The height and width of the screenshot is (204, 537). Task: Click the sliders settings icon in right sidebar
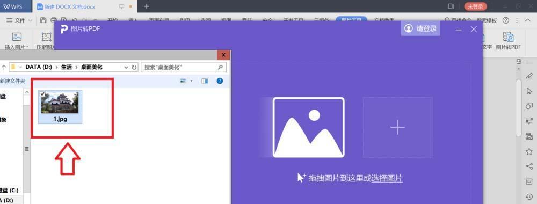[x=529, y=121]
